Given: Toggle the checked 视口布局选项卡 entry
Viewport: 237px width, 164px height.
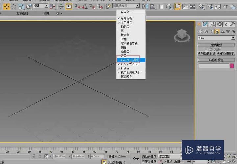Looking at the screenshot, I should [131, 72].
